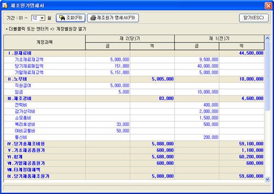Click the 조회(F8) search button
The image size is (274, 194).
pos(71,18)
